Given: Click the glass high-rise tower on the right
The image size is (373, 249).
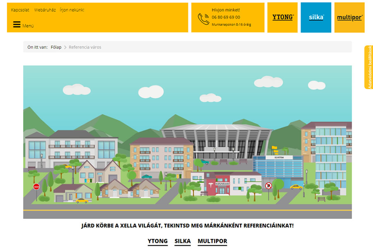Looking at the screenshot, I should click(x=331, y=160).
